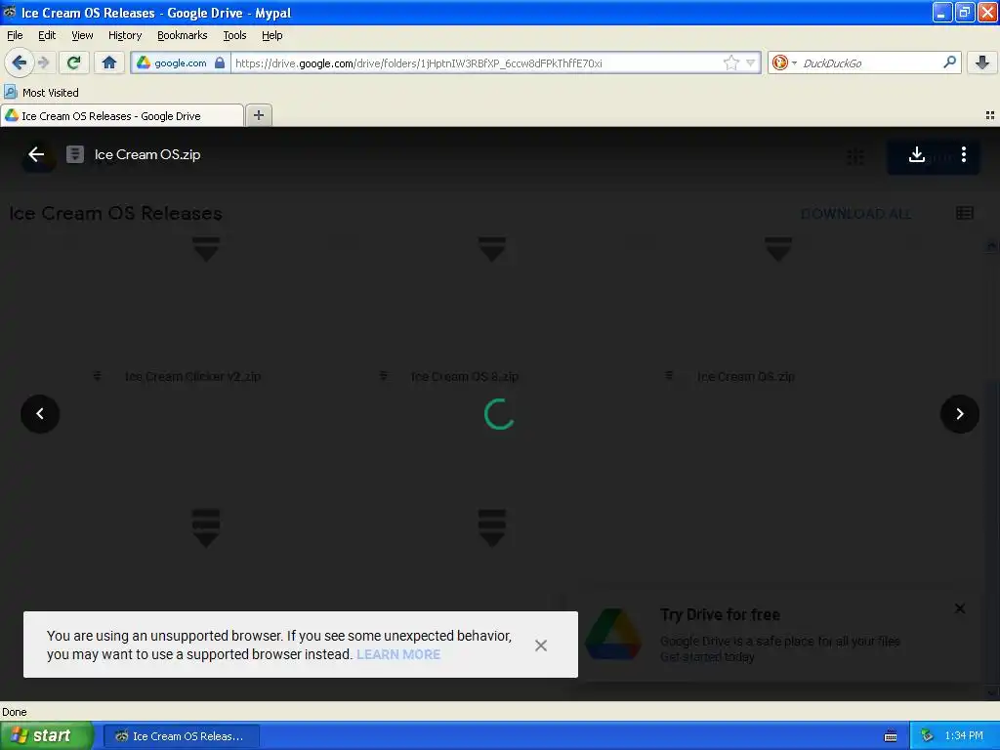Click the padlock site security icon
Image resolution: width=1000 pixels, height=750 pixels.
(x=220, y=62)
